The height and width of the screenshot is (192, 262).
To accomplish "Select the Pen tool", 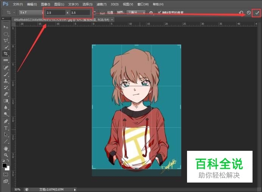I will click(x=6, y=121).
